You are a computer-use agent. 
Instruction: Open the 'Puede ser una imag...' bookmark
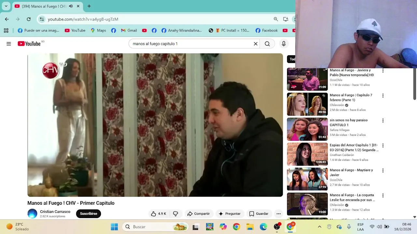point(38,31)
